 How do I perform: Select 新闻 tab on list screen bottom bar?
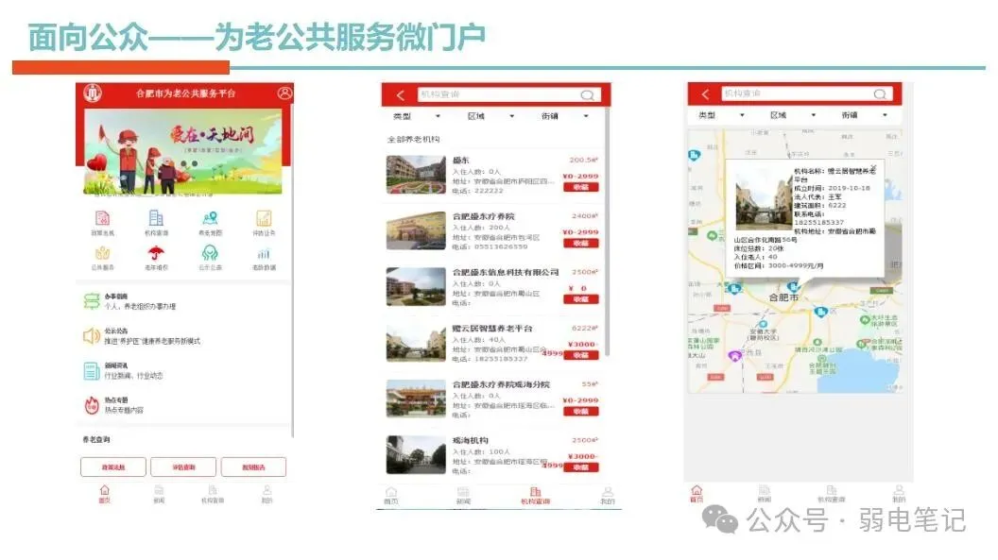pos(463,496)
